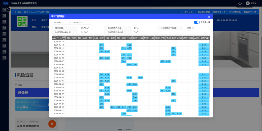262x131 pixels.
Task: Click the back arrow beside 高丽芳安全用气分析报告
Action: (x=15, y=12)
